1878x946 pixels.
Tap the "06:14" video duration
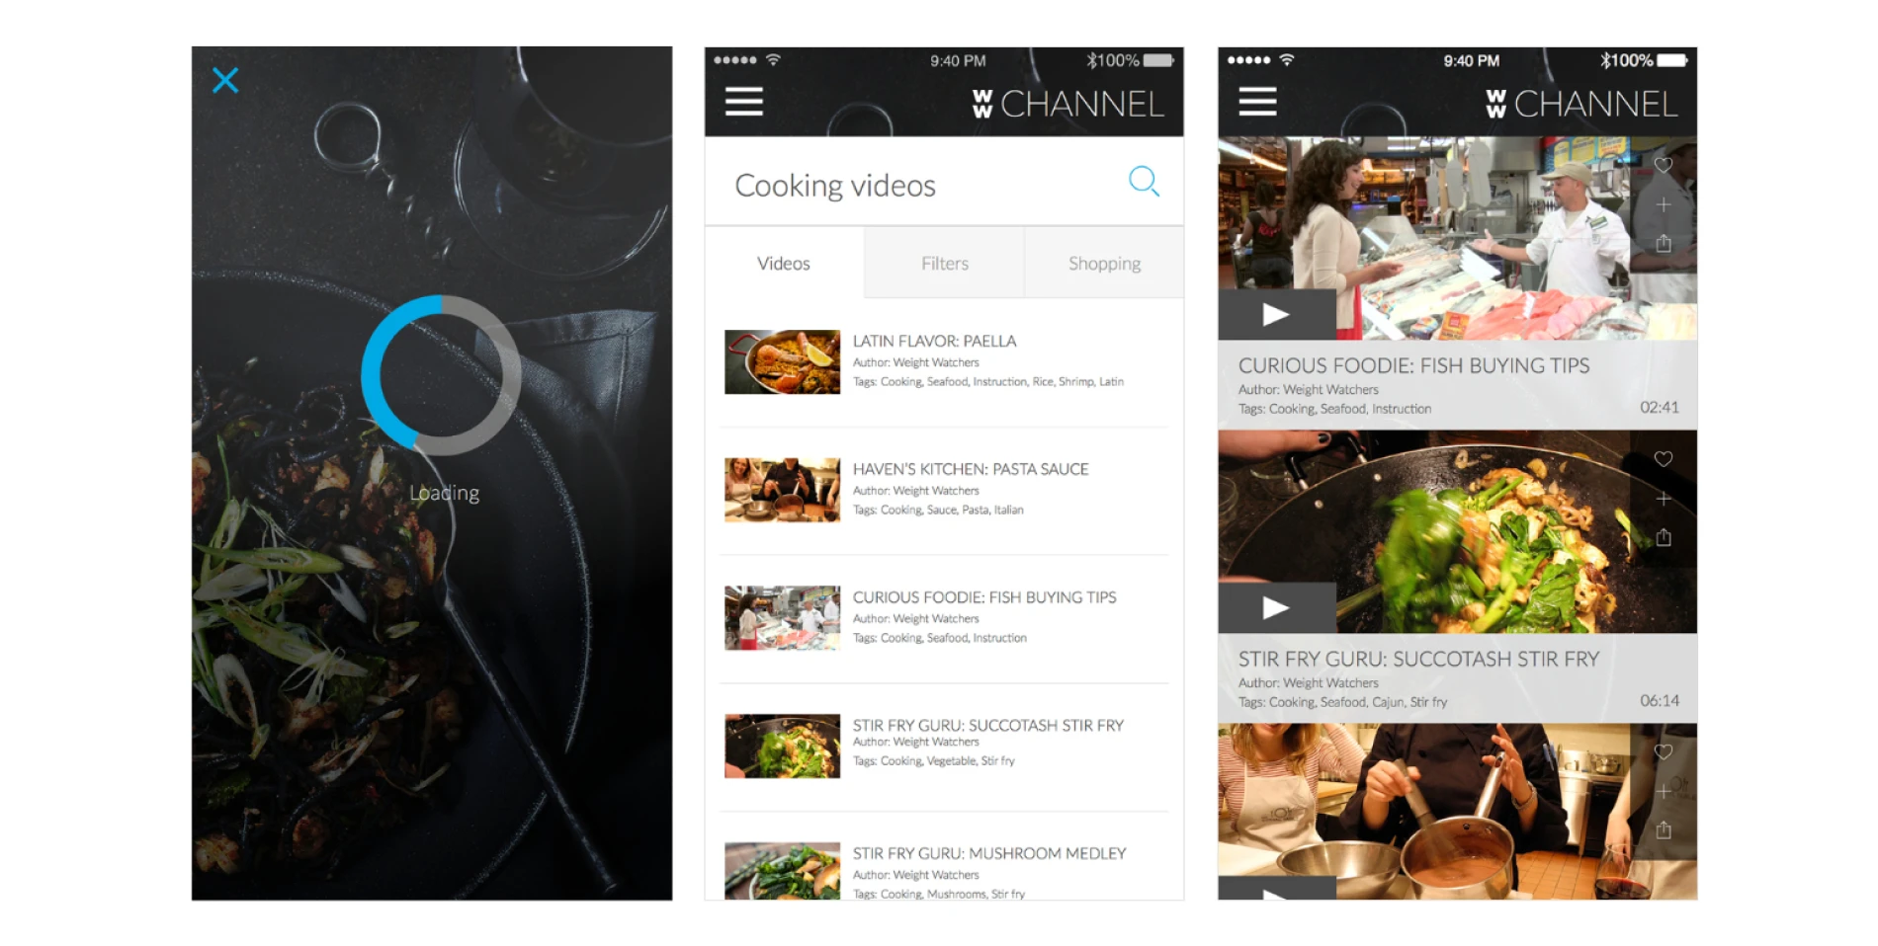[x=1660, y=700]
